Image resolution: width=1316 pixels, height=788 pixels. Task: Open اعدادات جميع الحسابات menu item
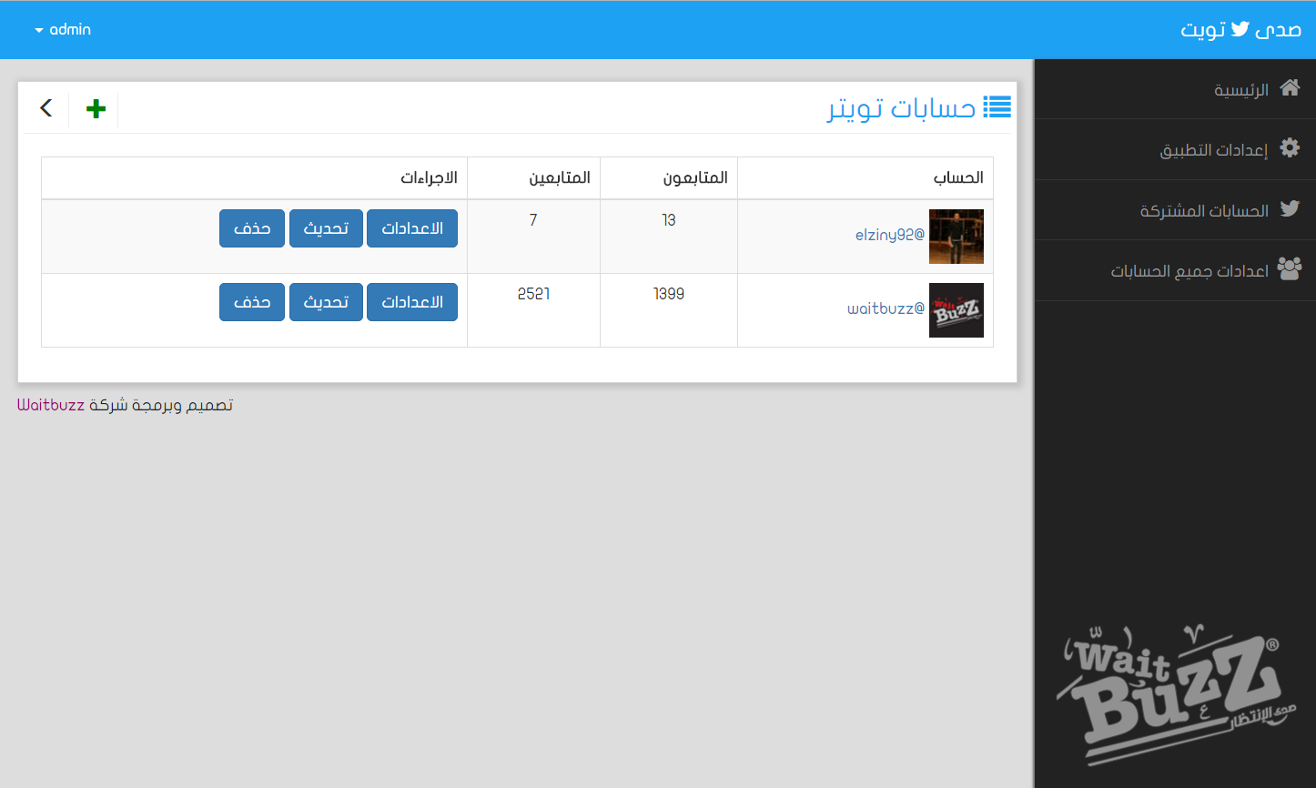(x=1175, y=270)
